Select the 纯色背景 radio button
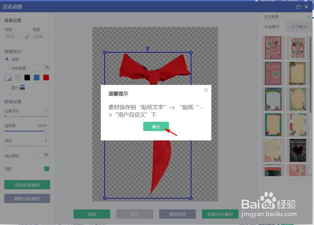The height and width of the screenshot is (225, 314). [x=7, y=68]
